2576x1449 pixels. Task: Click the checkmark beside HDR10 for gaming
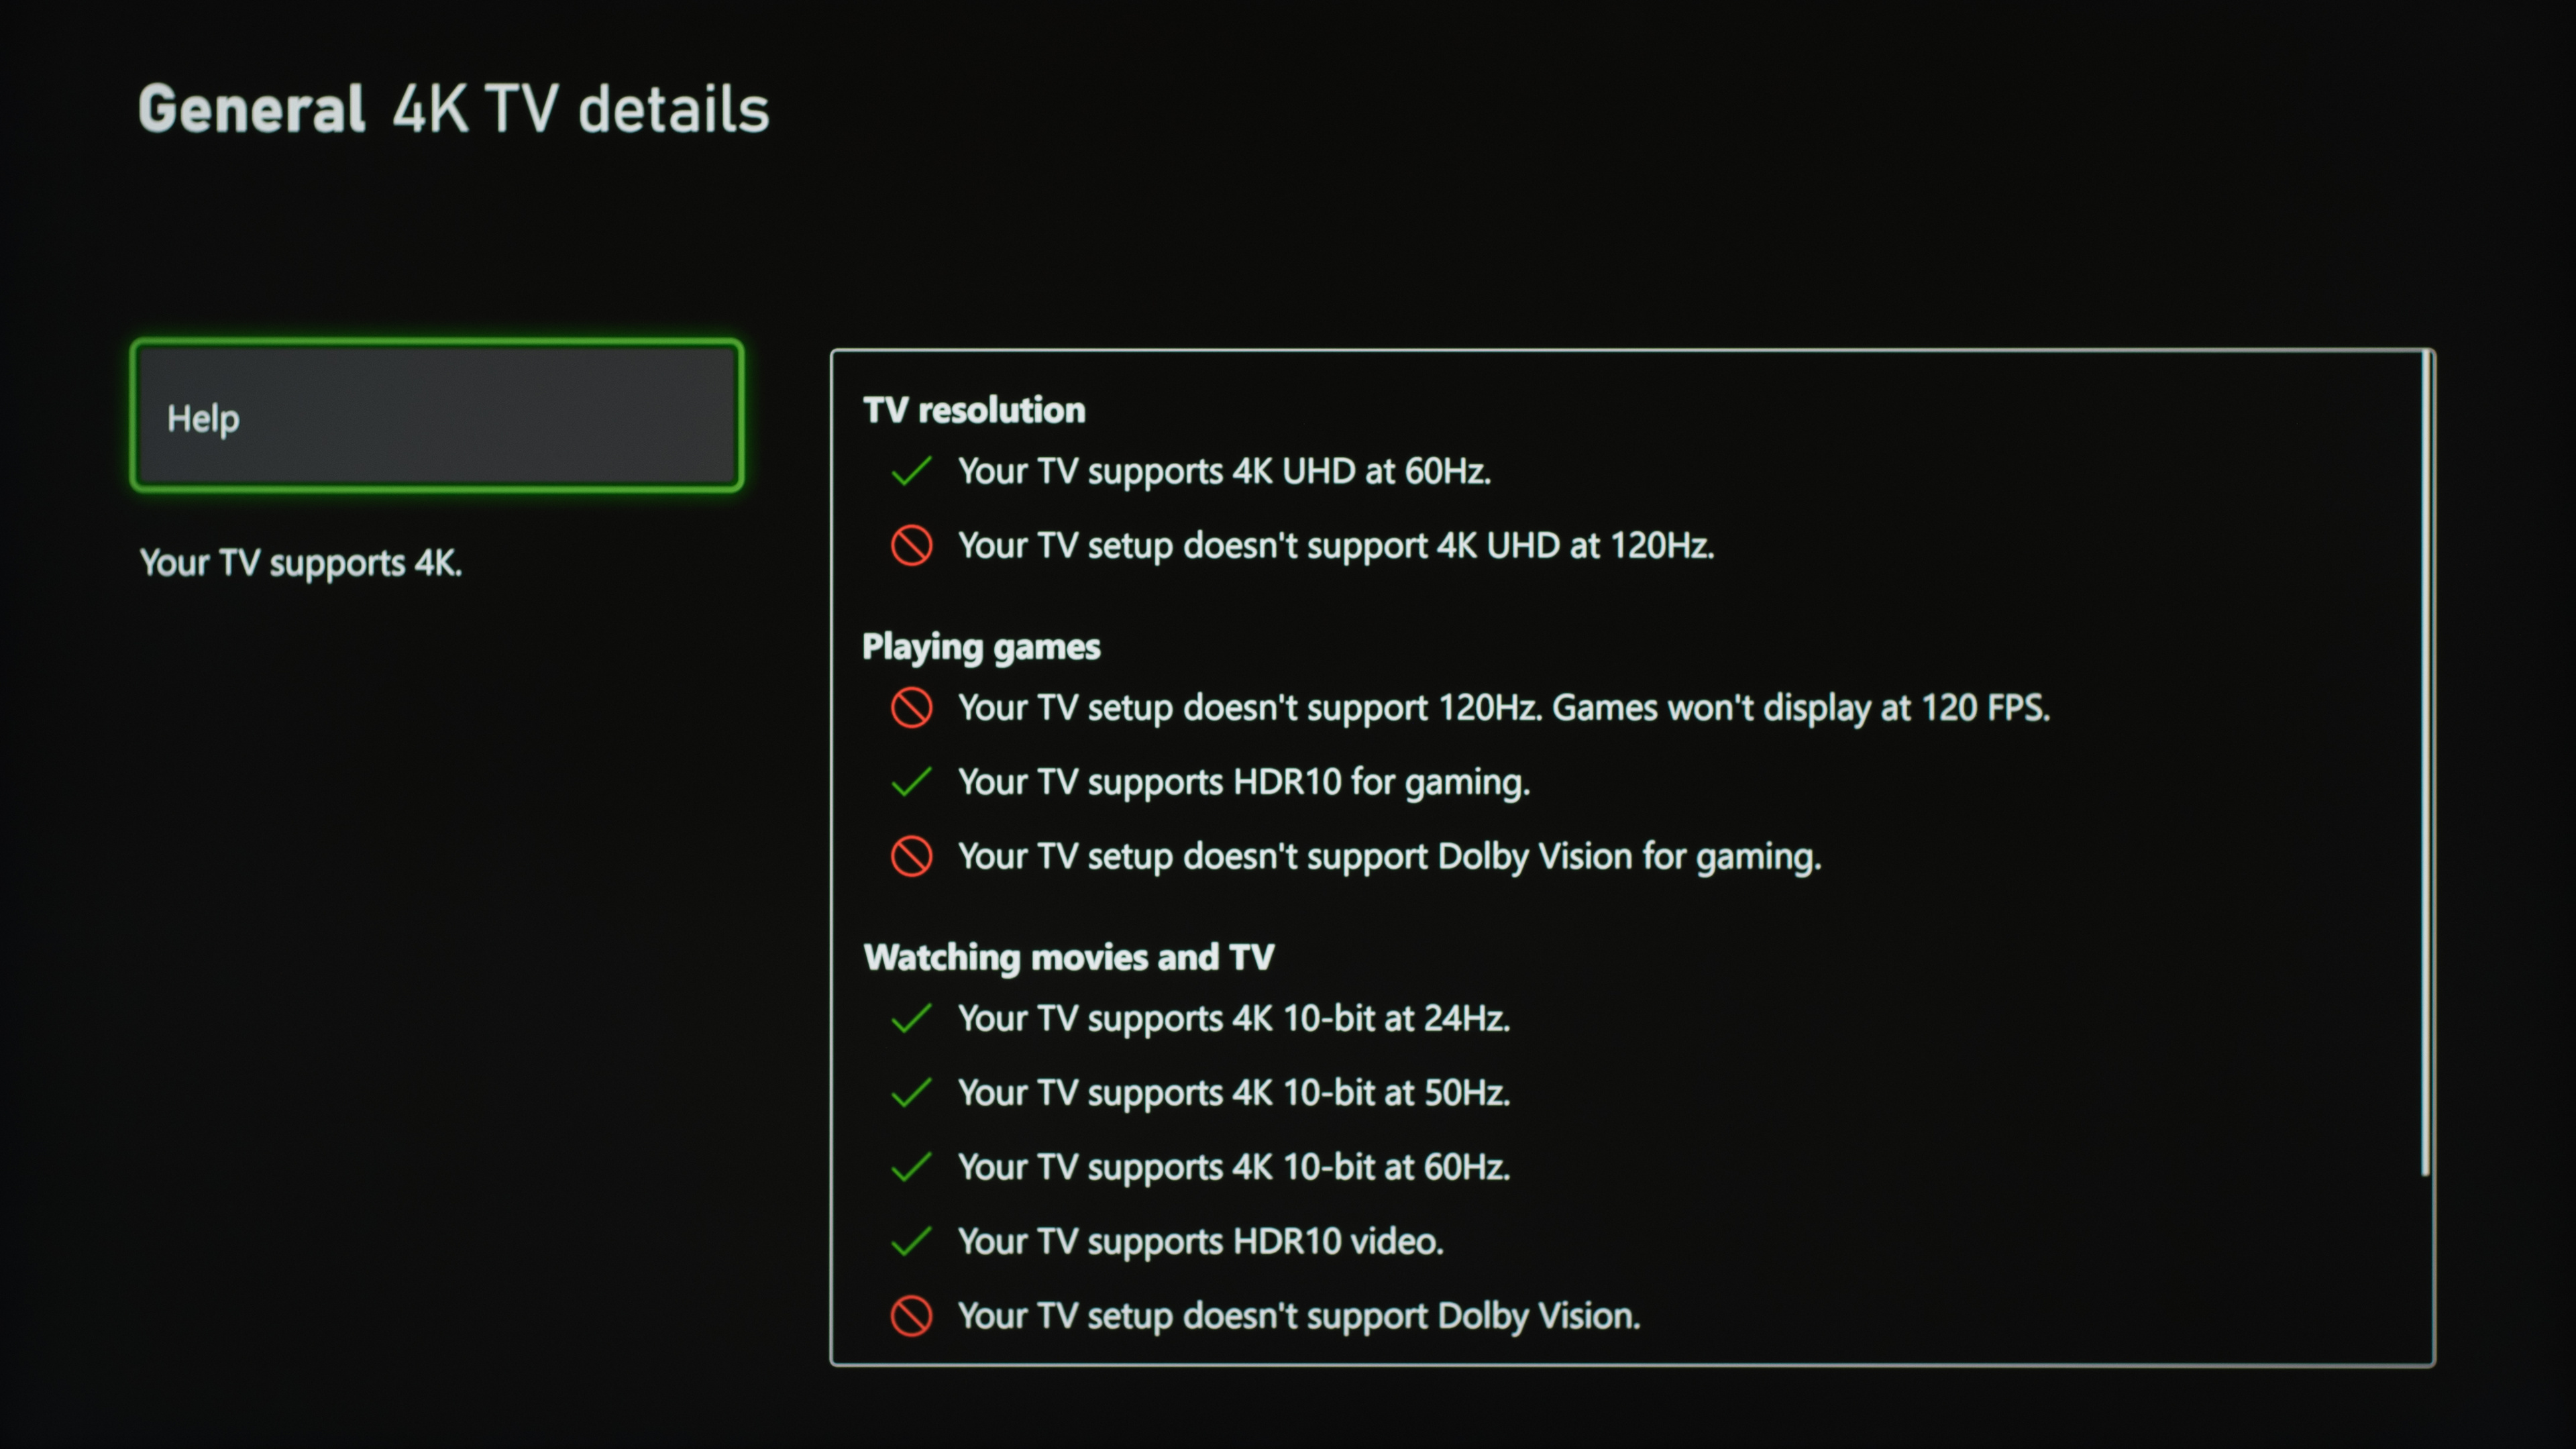(911, 782)
